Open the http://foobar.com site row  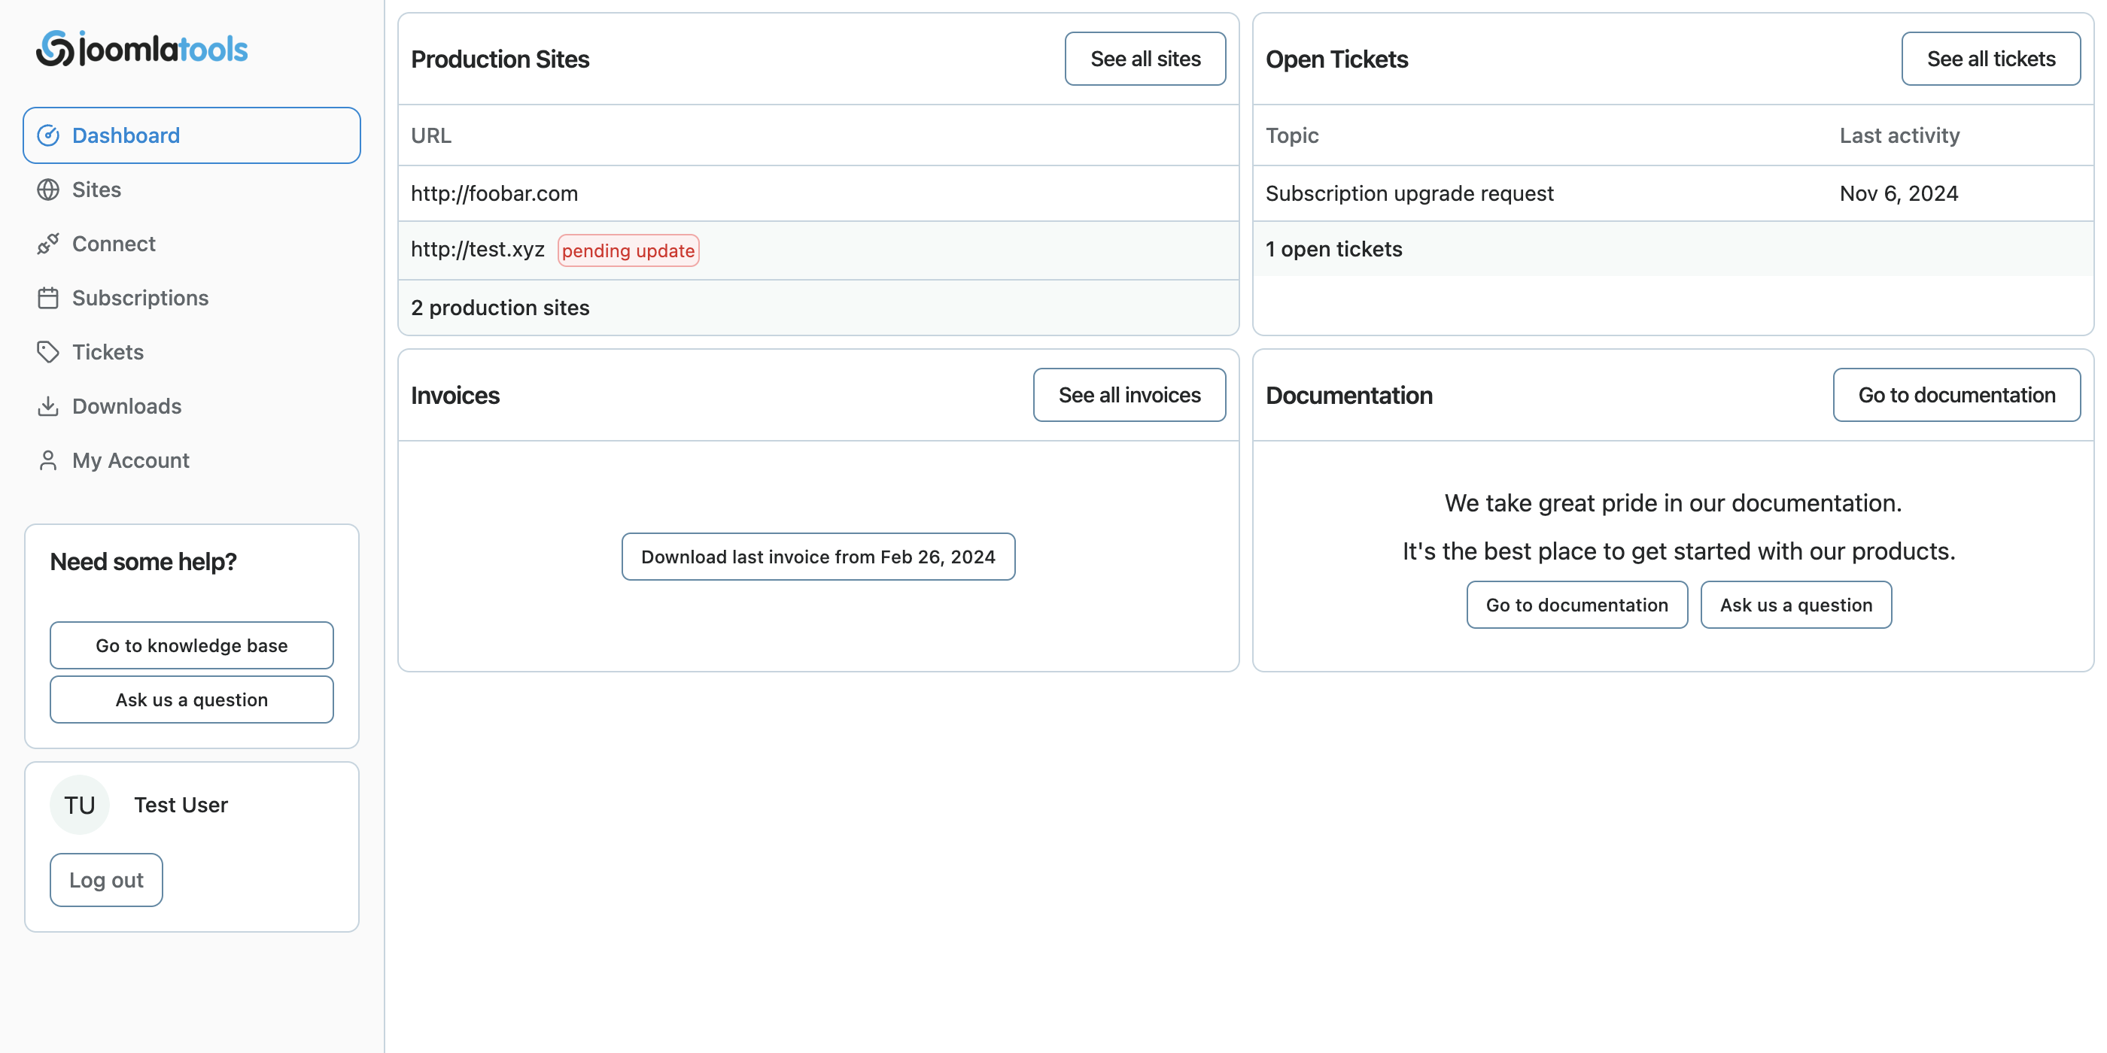[x=494, y=194]
